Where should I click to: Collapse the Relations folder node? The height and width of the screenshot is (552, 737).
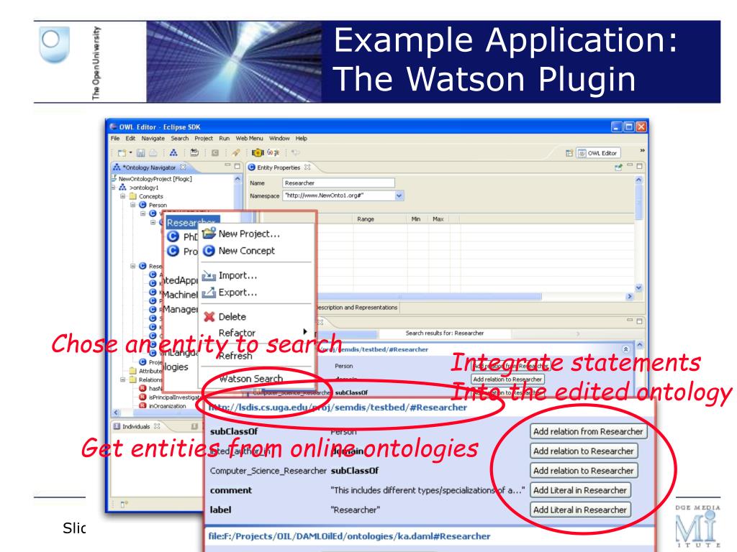(x=122, y=379)
